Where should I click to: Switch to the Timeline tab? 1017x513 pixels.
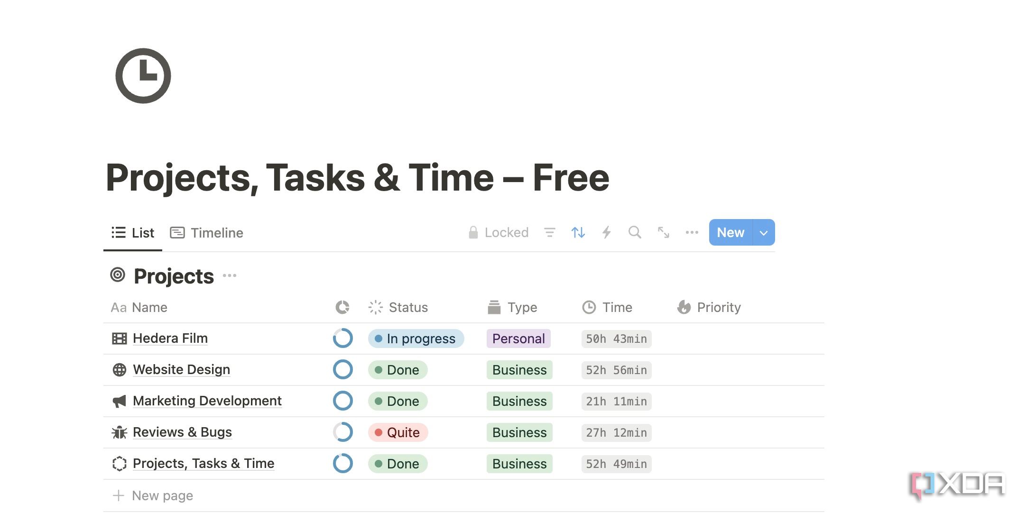(207, 233)
